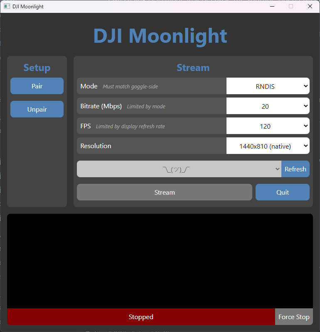The image size is (320, 332).
Task: Click the Setup panel heading
Action: [37, 68]
